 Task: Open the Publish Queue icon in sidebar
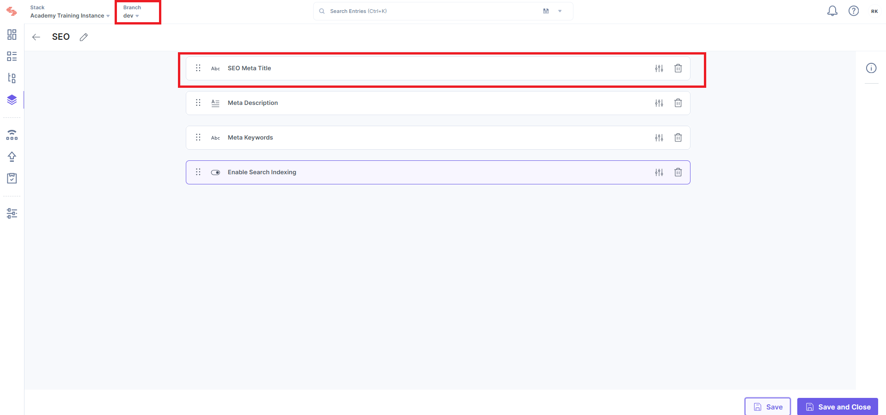[x=12, y=135]
